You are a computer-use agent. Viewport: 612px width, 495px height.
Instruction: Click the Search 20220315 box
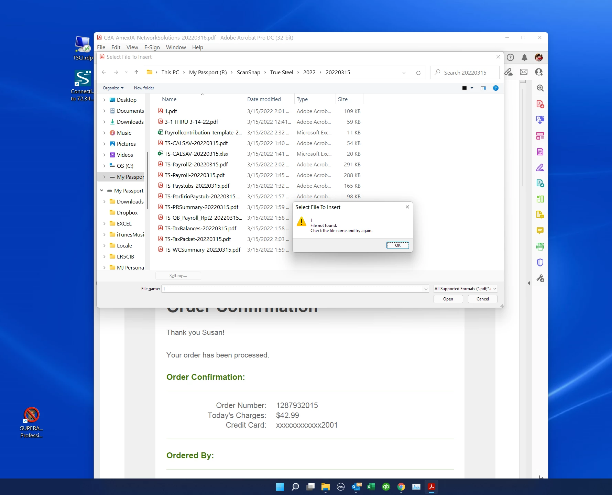pyautogui.click(x=465, y=73)
